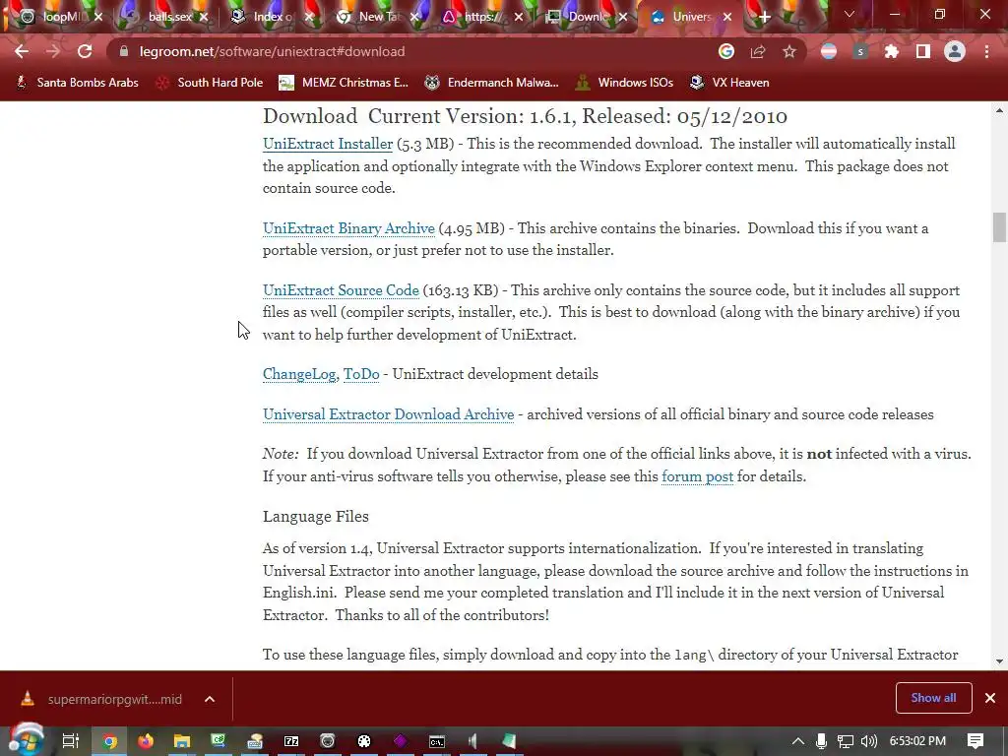The image size is (1008, 756).
Task: Open File Explorer from the taskbar
Action: coord(182,742)
